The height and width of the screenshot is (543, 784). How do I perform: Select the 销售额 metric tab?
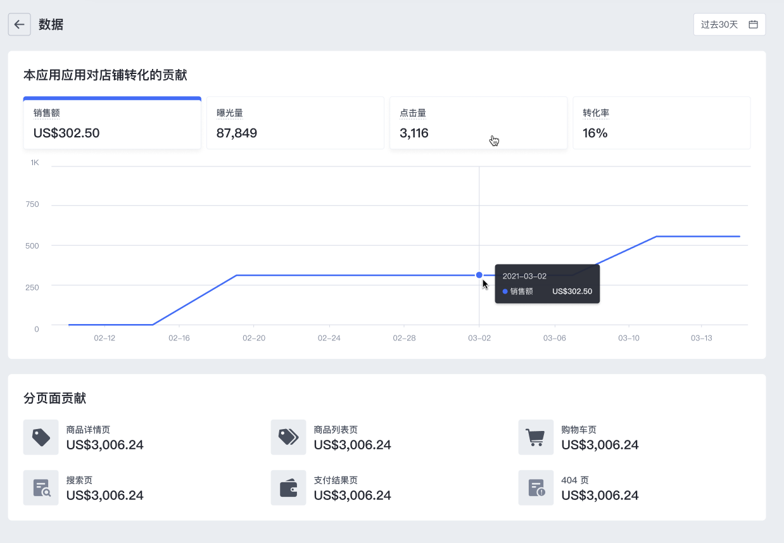(112, 124)
